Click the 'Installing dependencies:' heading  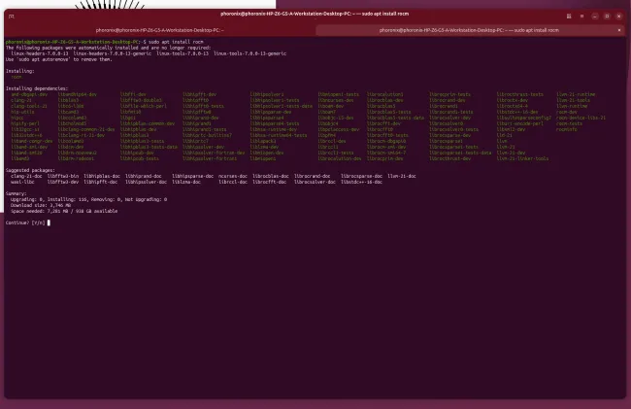37,88
